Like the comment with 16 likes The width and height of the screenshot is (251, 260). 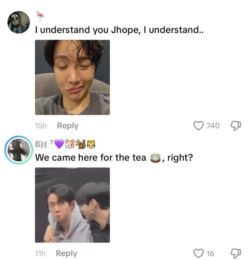tap(199, 253)
